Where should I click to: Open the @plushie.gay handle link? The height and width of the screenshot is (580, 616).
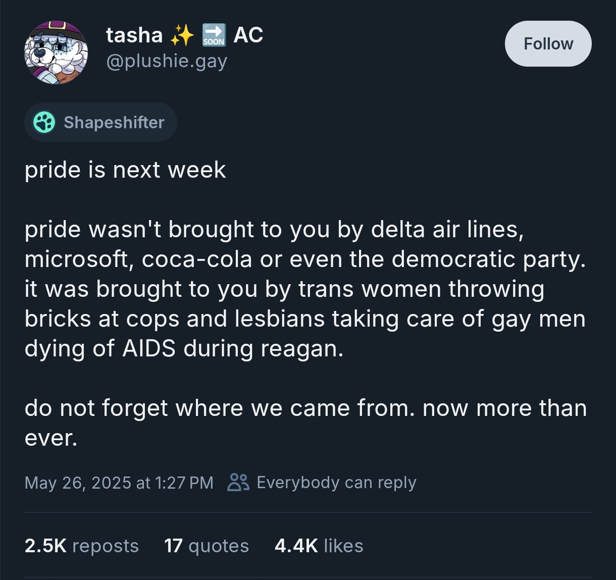pyautogui.click(x=167, y=62)
